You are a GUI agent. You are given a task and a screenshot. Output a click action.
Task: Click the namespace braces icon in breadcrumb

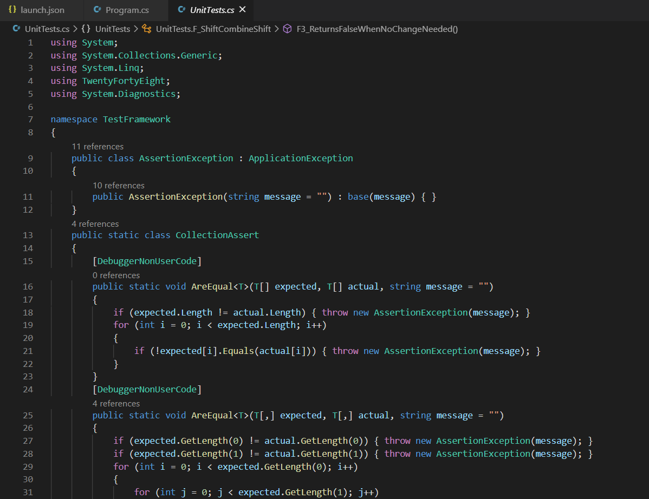(x=86, y=29)
